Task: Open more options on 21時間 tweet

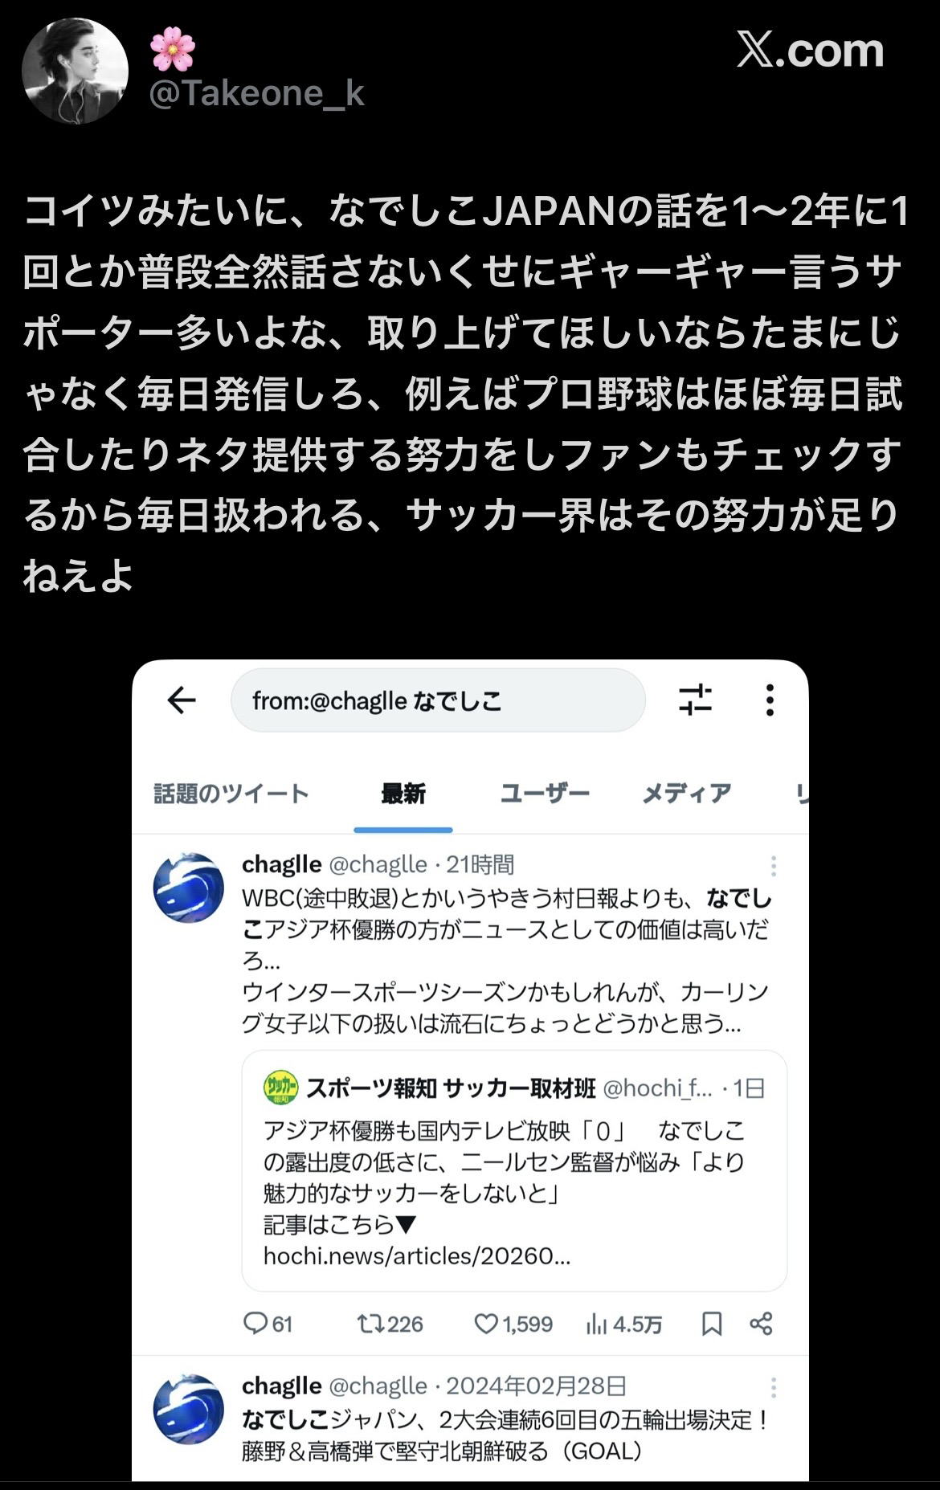Action: (x=773, y=865)
